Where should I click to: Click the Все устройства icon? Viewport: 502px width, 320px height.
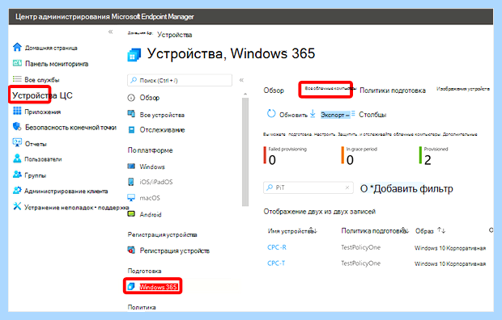[x=131, y=114]
